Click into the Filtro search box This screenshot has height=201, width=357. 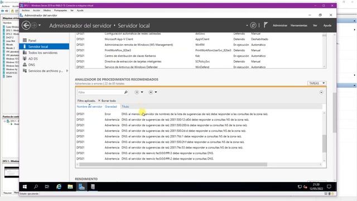(100, 92)
